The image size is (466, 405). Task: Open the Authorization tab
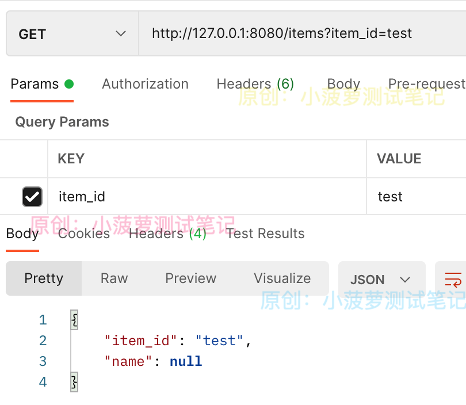tap(146, 84)
